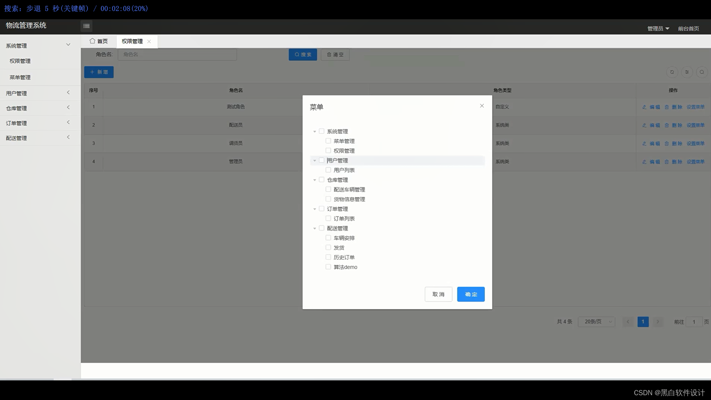The image size is (711, 400).
Task: Click the round search toggle icon
Action: 702,72
